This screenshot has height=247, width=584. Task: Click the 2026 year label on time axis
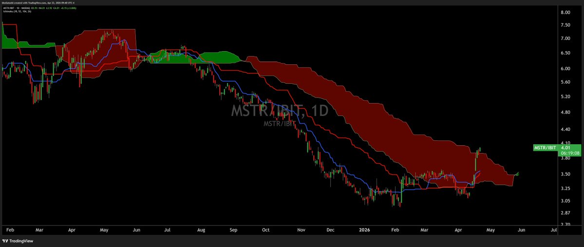[364, 230]
